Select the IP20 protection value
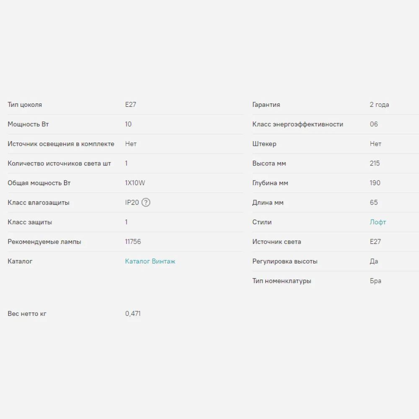419x419 pixels. pos(132,202)
